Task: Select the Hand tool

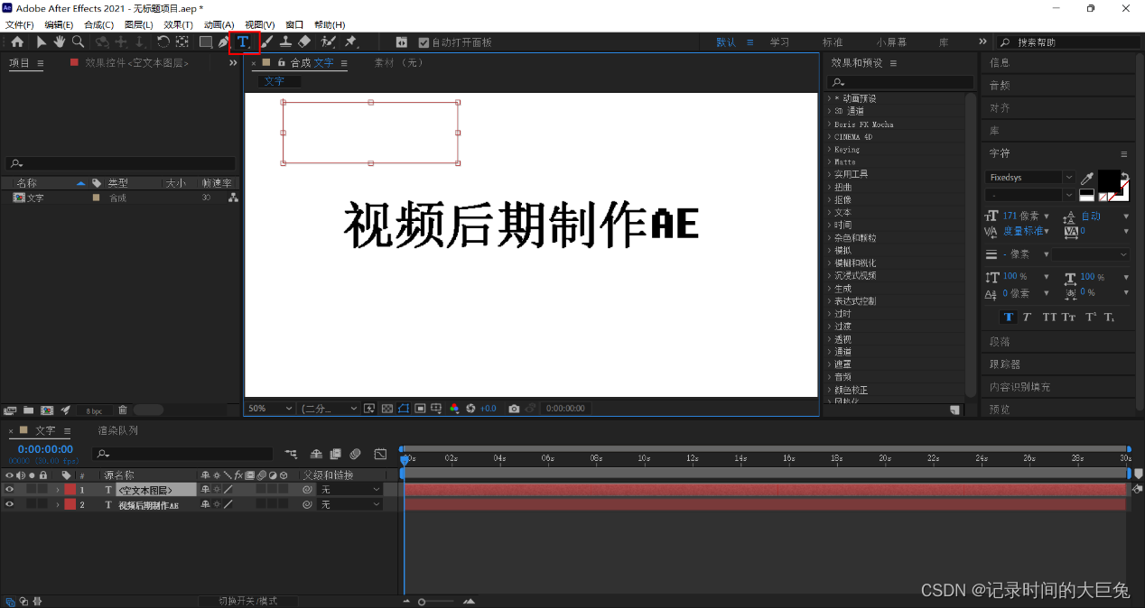Action: 60,41
